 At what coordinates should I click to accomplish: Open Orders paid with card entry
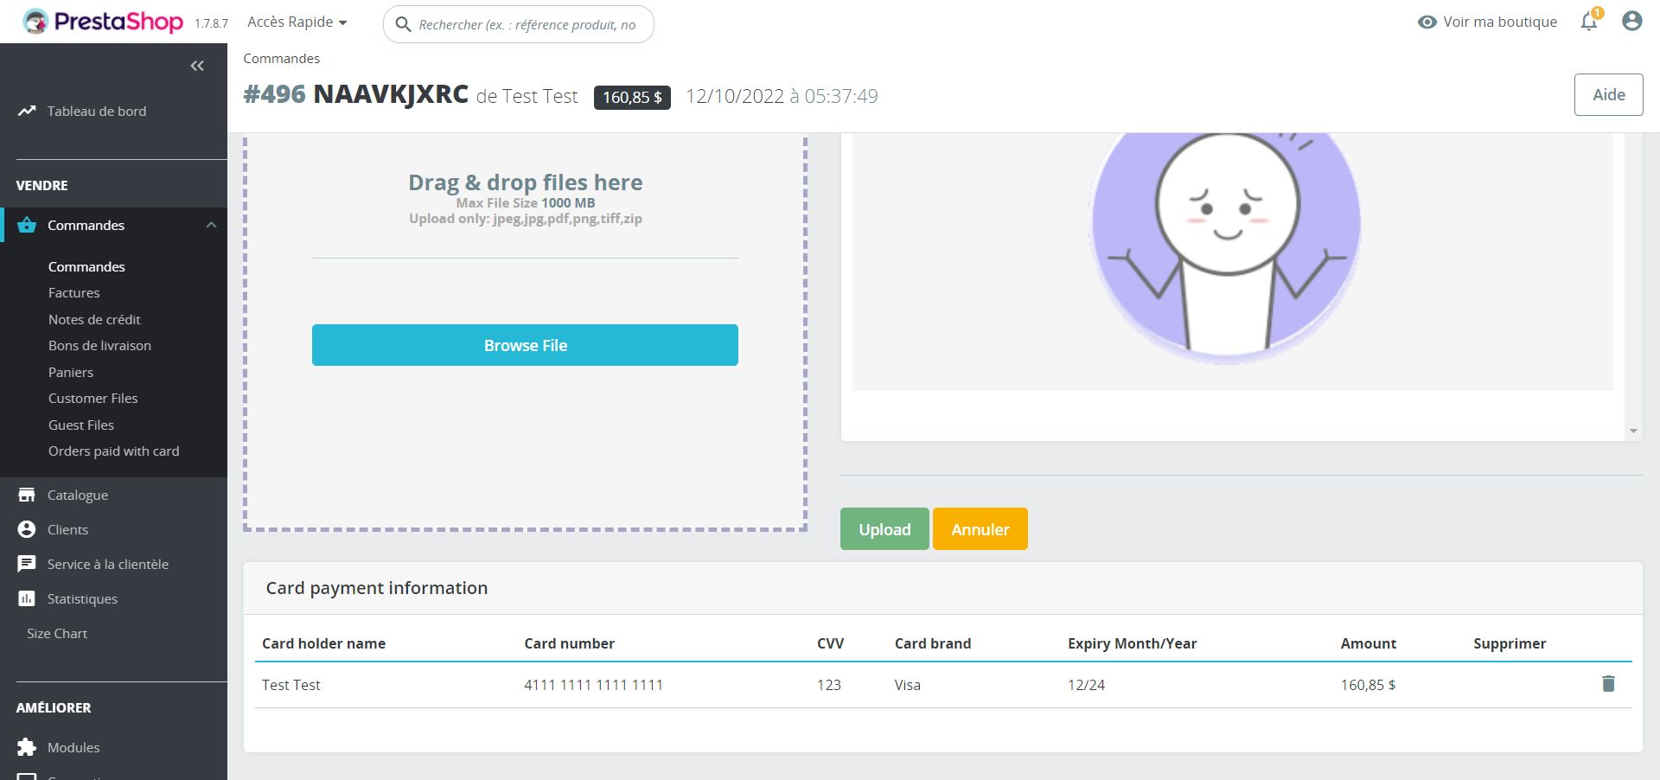click(x=113, y=451)
